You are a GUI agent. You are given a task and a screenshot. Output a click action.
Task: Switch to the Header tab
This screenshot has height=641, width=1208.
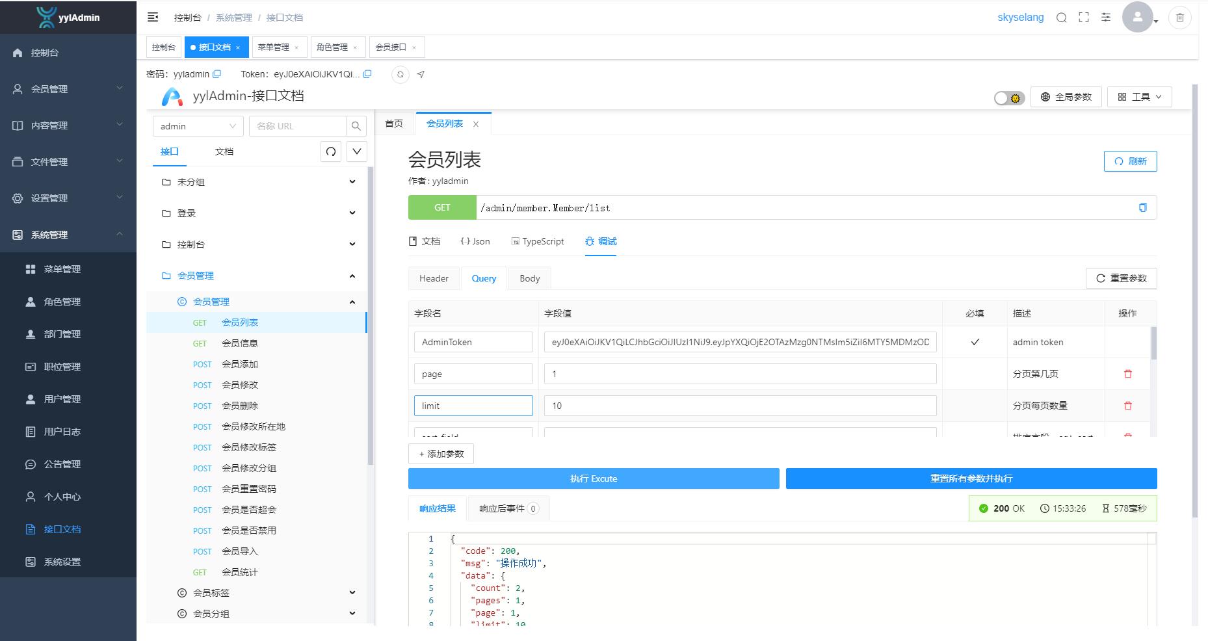434,278
